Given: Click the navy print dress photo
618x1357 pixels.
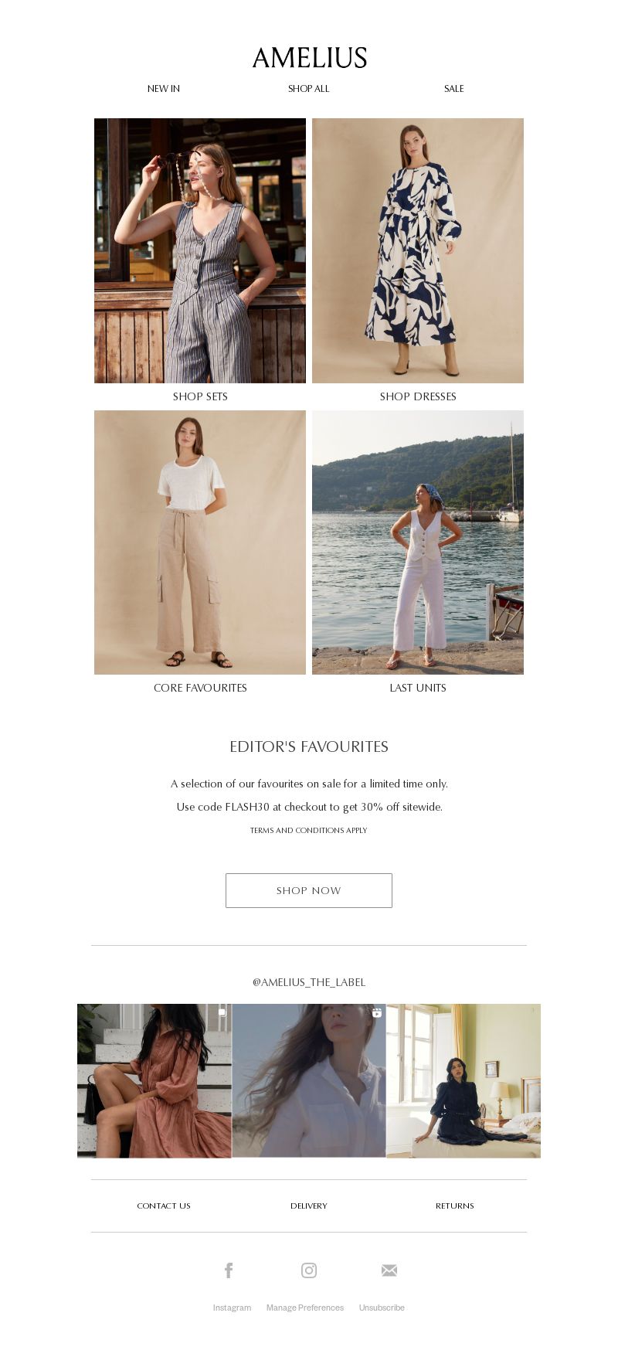Looking at the screenshot, I should pyautogui.click(x=418, y=250).
